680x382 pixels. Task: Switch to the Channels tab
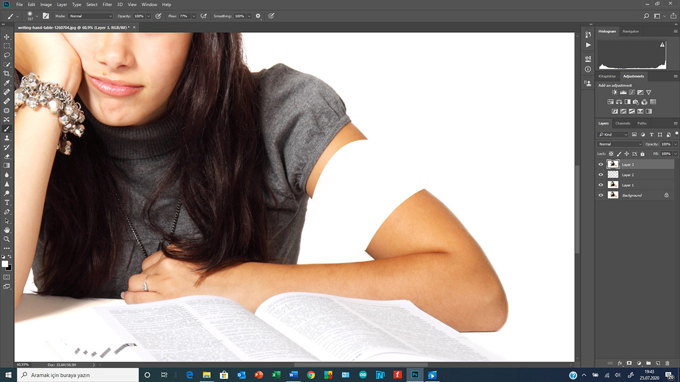click(622, 123)
